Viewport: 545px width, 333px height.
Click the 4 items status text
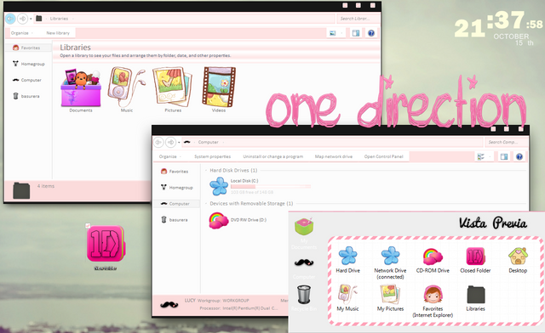(x=46, y=186)
